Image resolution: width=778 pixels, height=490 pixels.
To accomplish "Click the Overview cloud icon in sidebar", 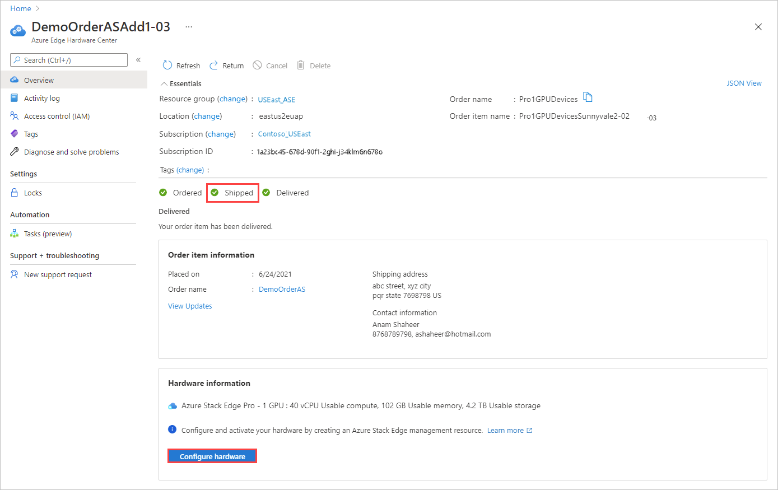I will (x=15, y=80).
